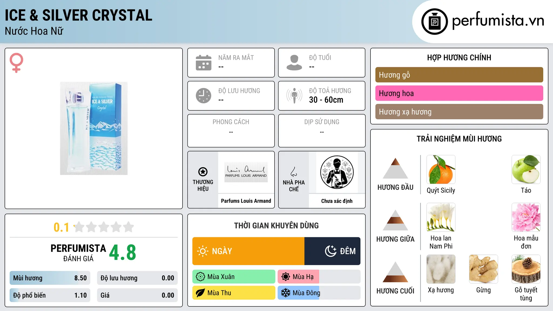Click the leaf icon next to Mùa Thu
Viewport: 553px width, 311px height.
200,293
